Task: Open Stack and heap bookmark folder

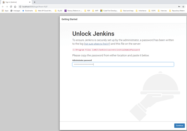Action: (x=127, y=11)
